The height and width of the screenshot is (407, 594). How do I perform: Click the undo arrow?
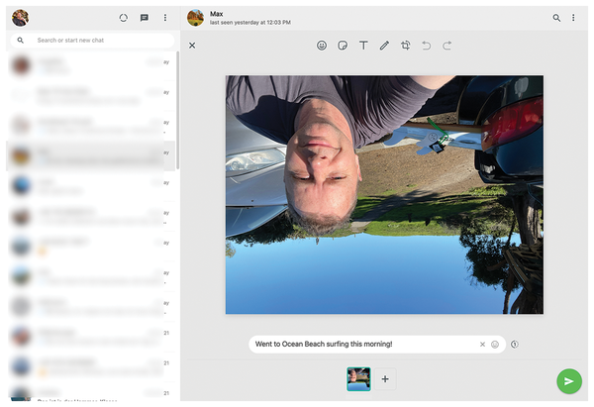[x=427, y=46]
